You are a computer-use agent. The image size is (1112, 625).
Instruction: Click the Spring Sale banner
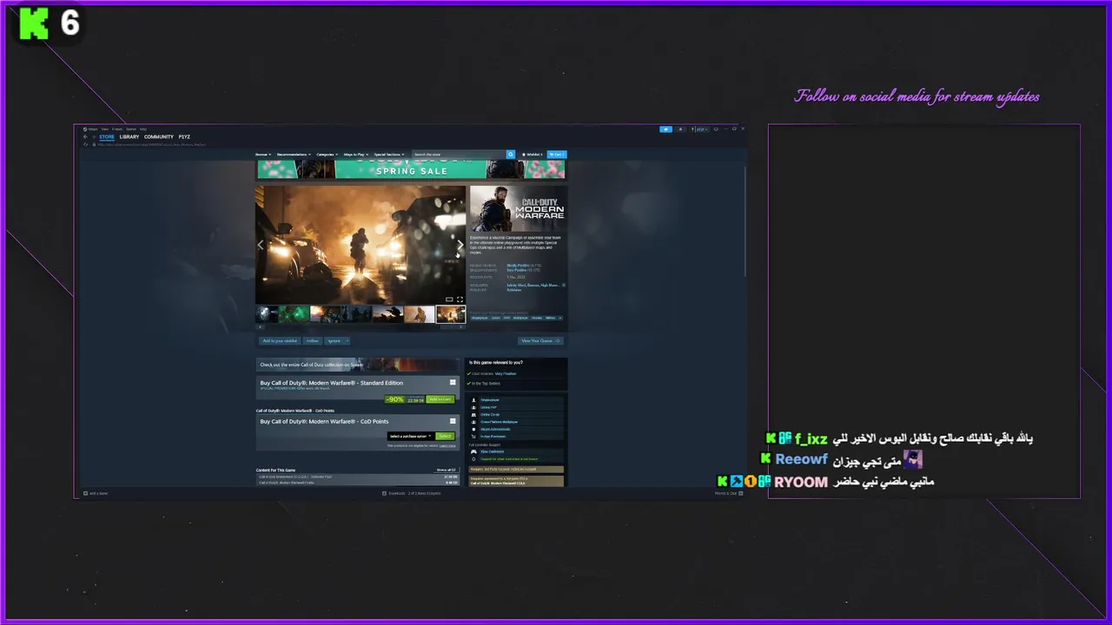tap(411, 169)
